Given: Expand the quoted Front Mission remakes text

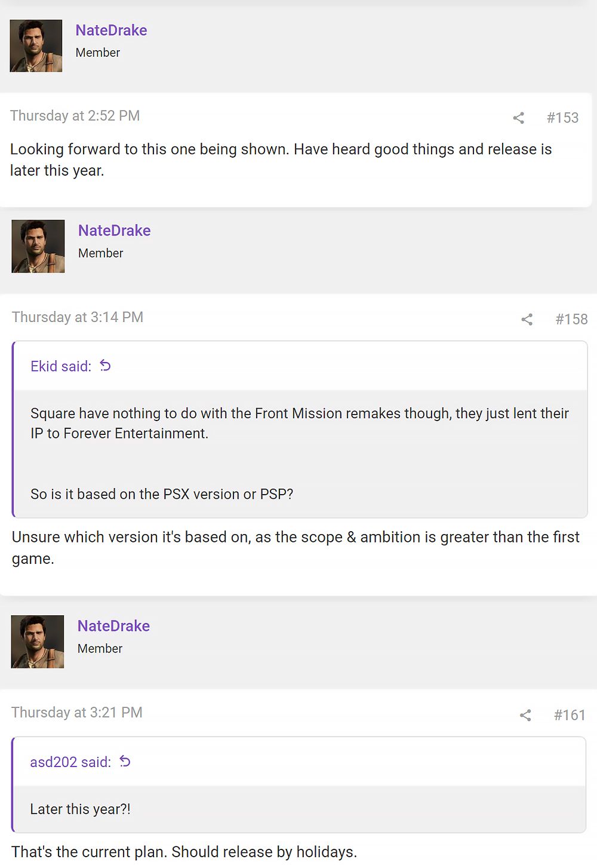Looking at the screenshot, I should (300, 453).
